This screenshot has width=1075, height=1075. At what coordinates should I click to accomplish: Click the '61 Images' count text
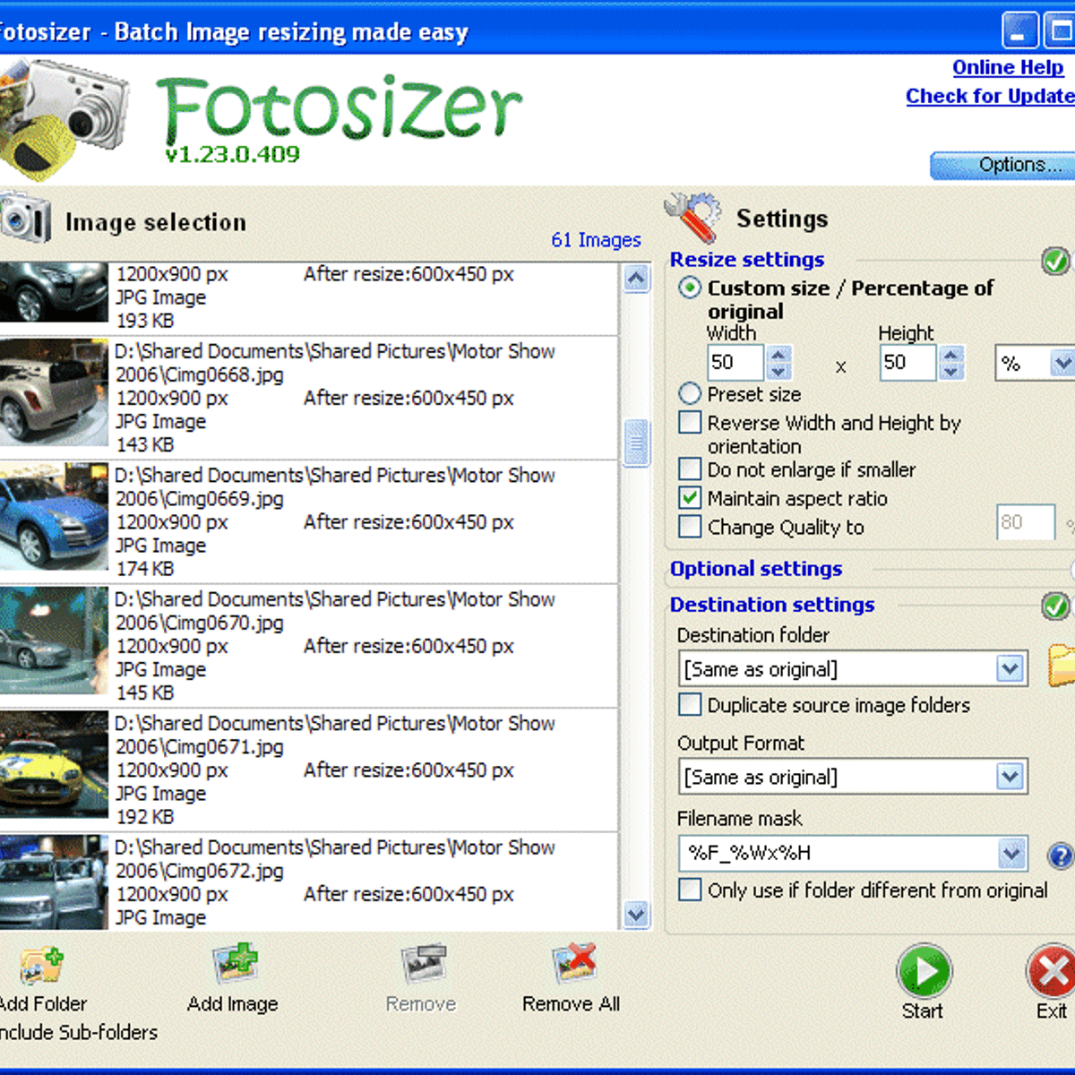click(596, 240)
